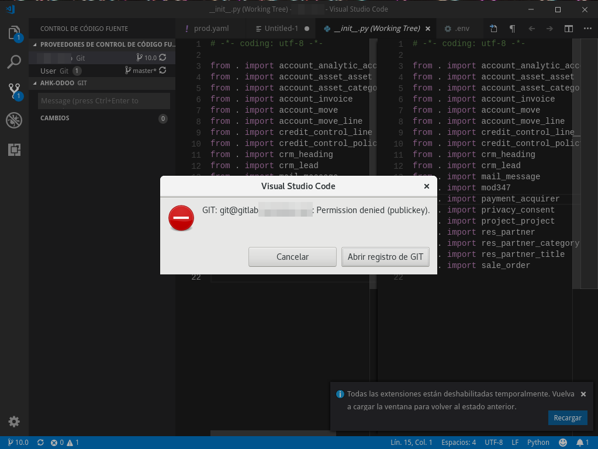Click LF end-of-line selector
598x449 pixels.
[515, 443]
